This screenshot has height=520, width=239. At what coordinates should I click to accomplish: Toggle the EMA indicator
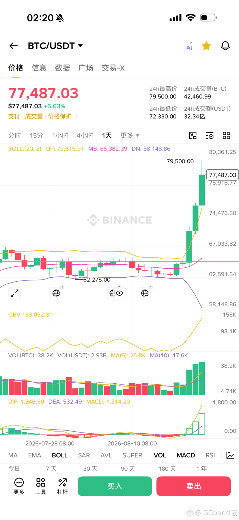(35, 455)
